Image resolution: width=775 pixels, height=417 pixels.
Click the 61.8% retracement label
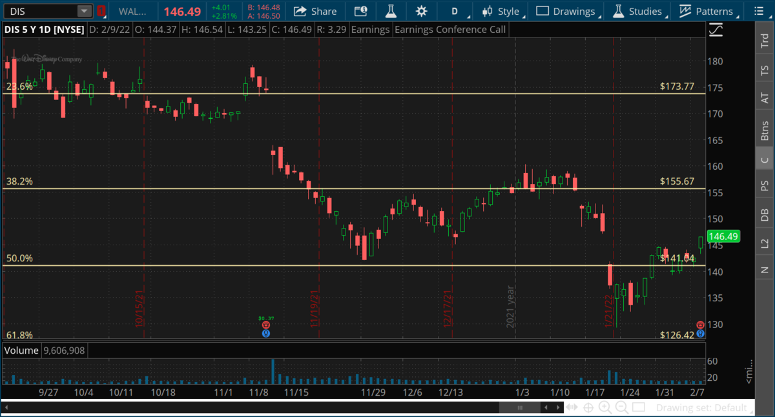(19, 335)
